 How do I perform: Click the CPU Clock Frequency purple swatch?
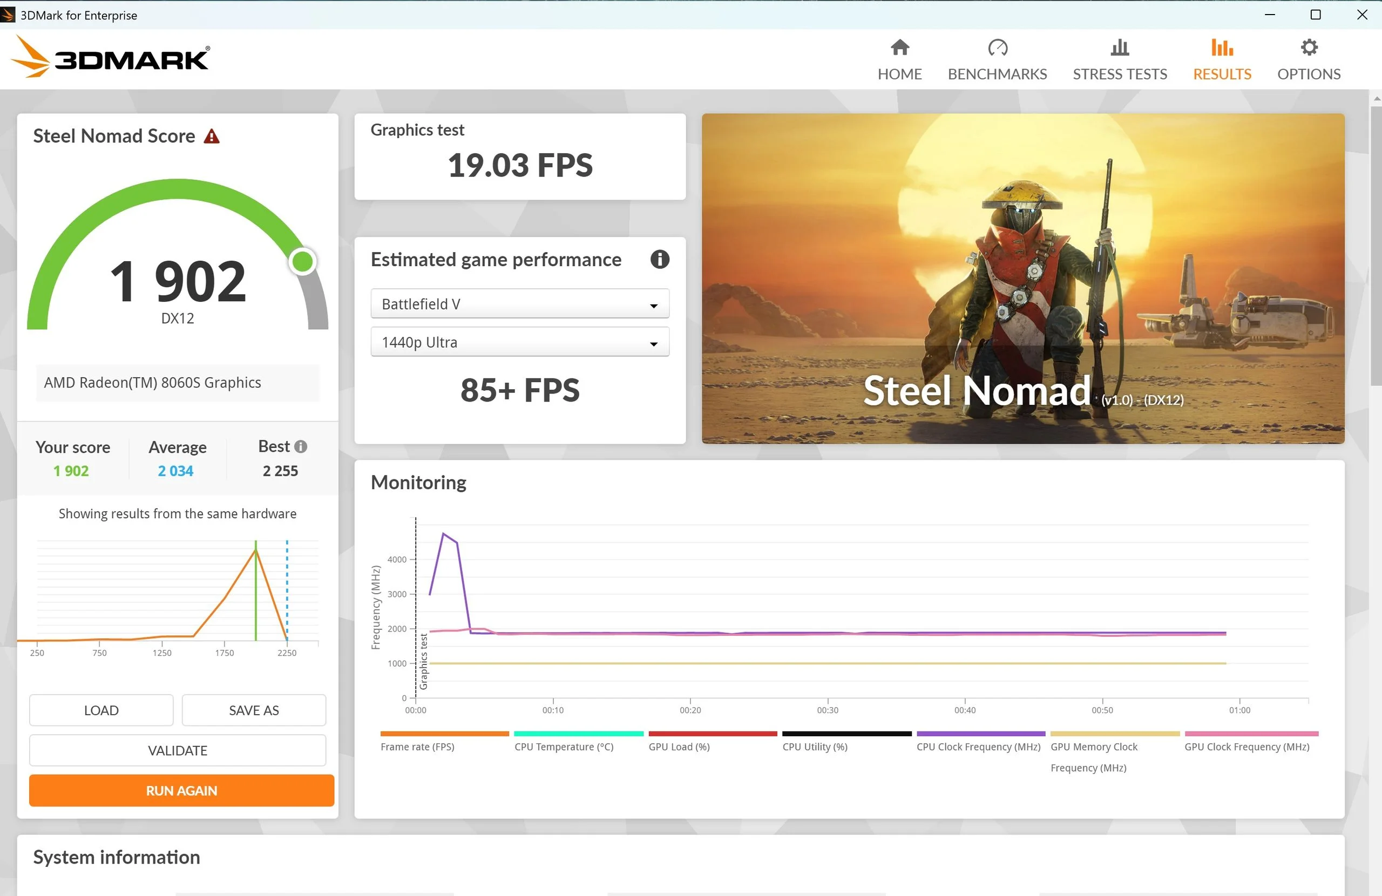coord(980,734)
